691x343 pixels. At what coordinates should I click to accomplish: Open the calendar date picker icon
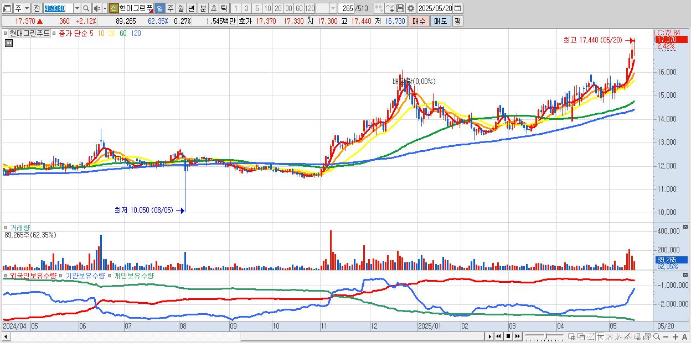tap(458, 8)
